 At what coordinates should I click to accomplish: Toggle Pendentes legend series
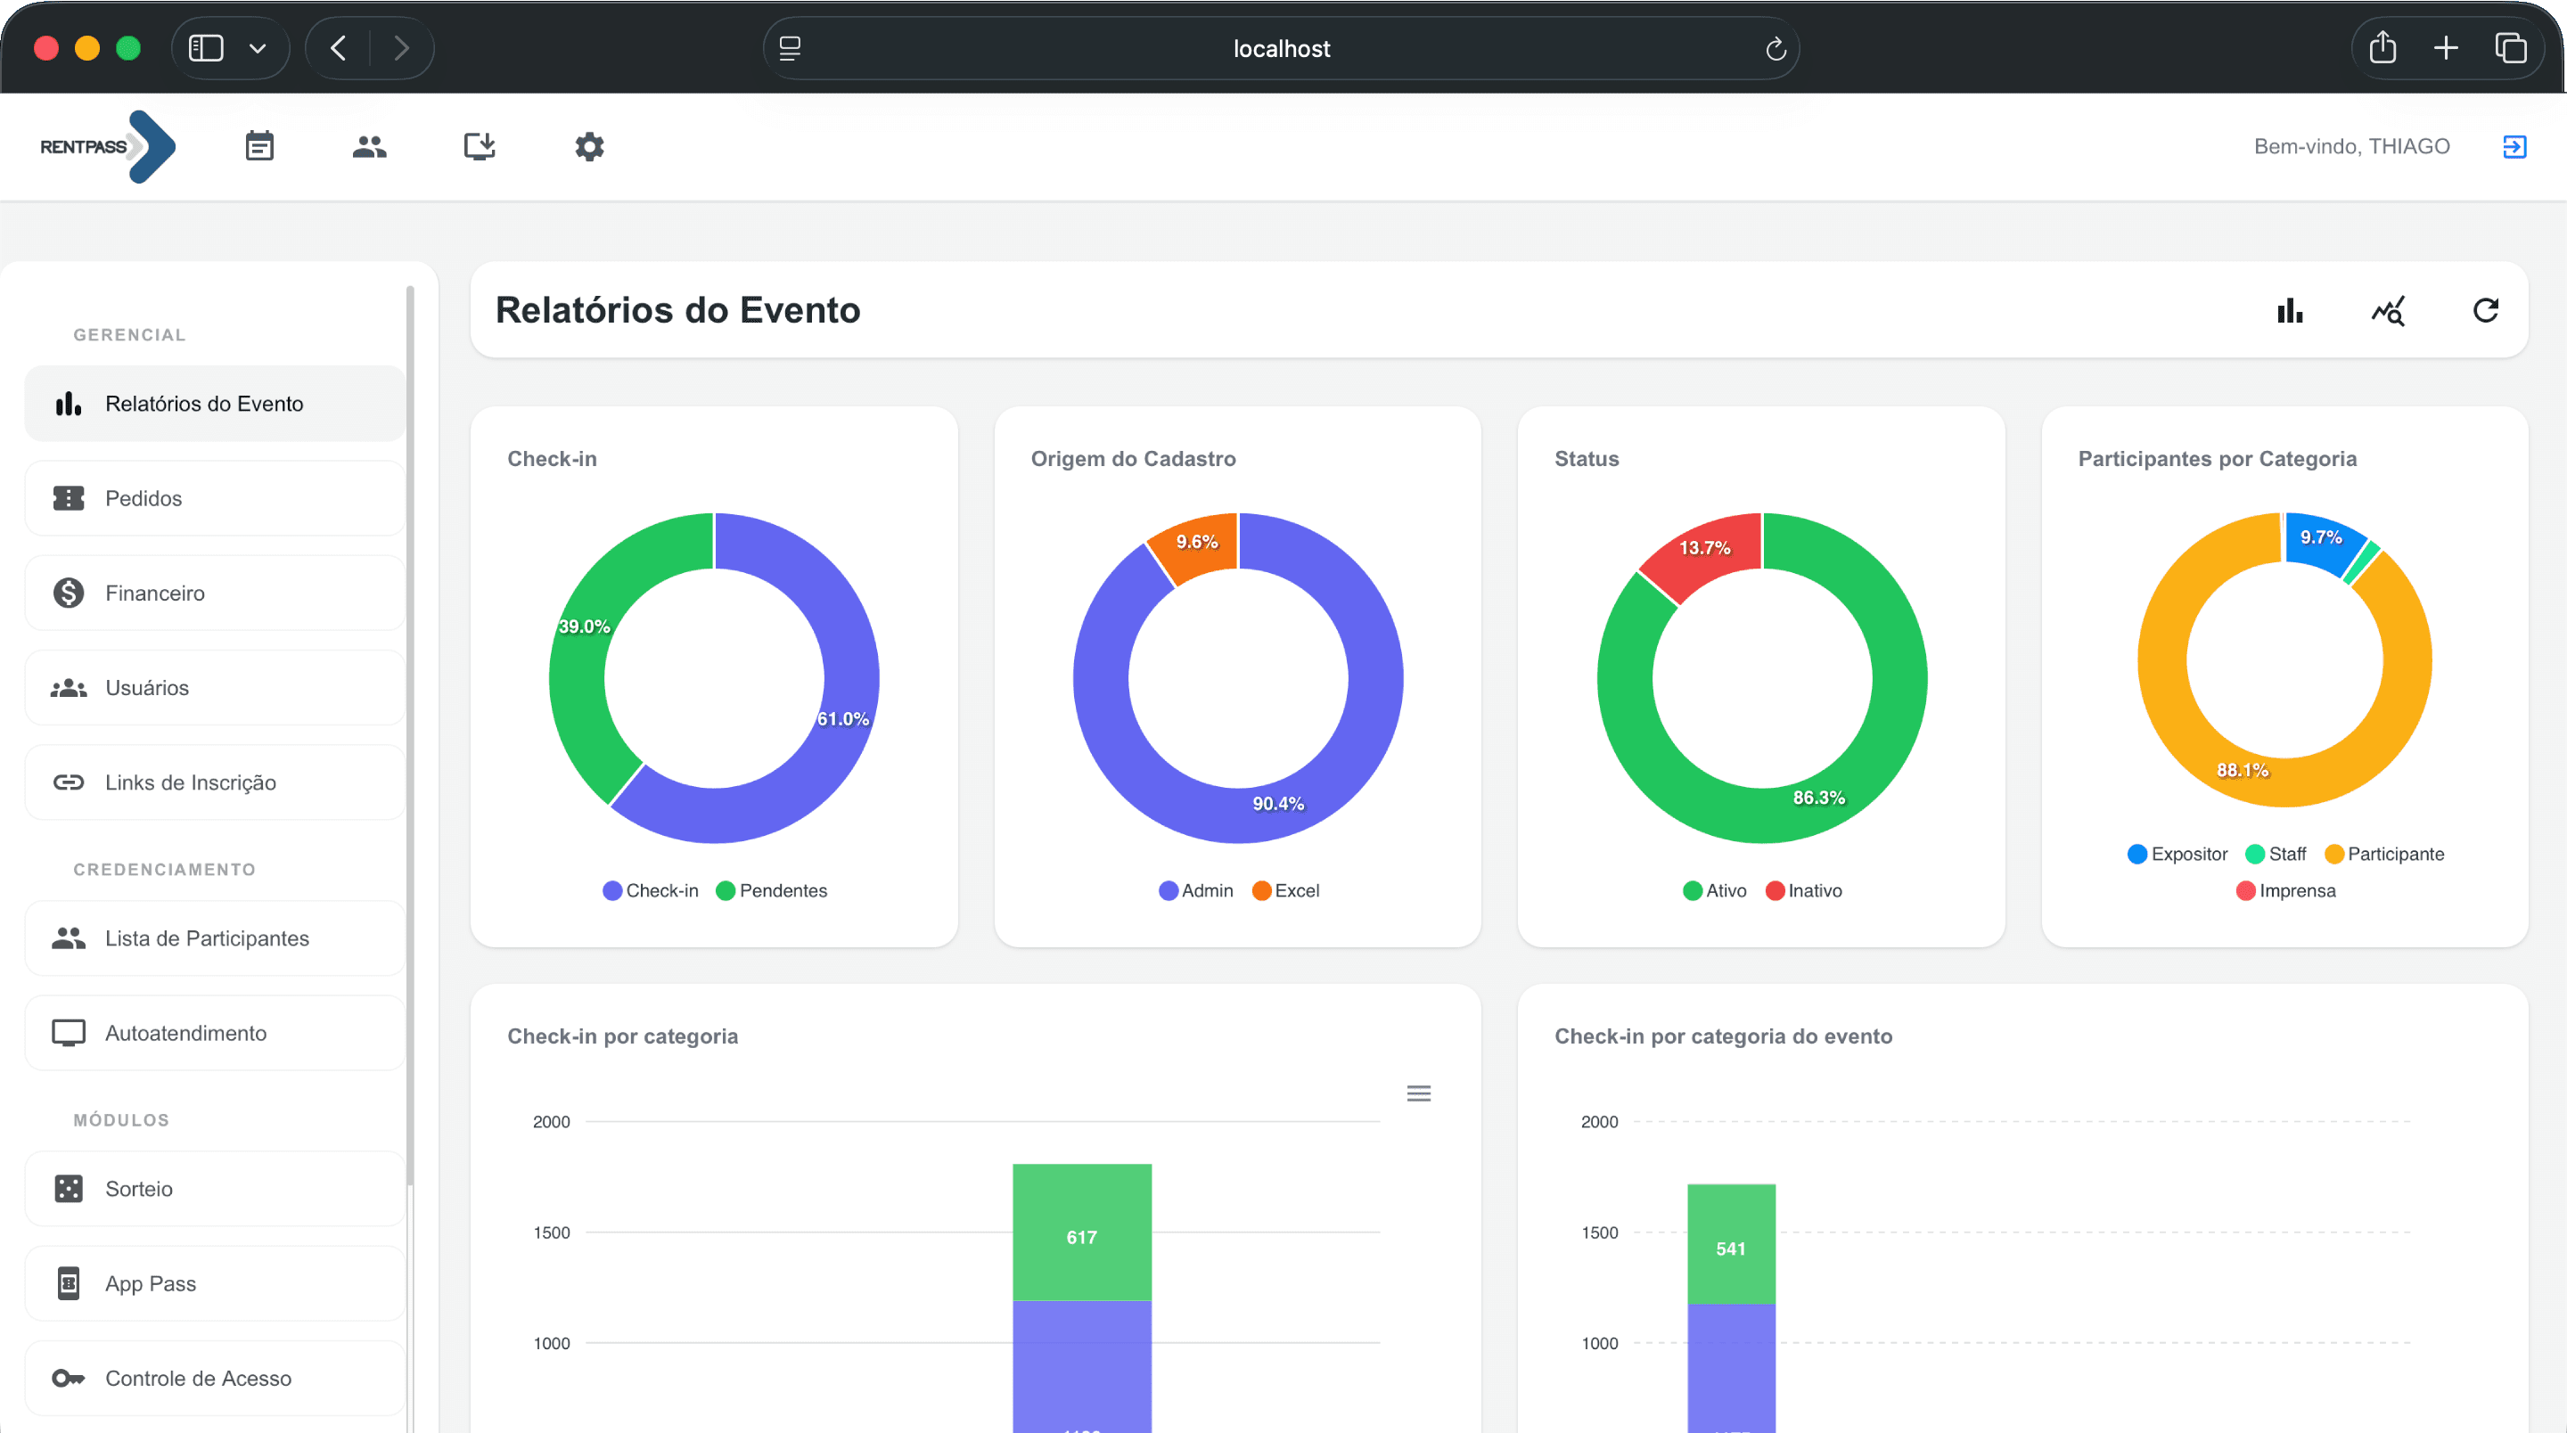click(x=771, y=890)
